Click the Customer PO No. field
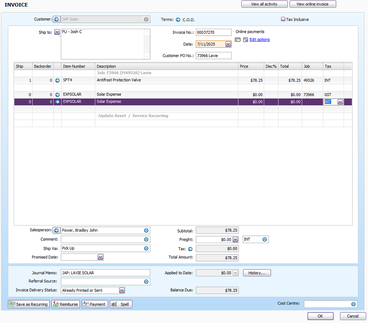The width and height of the screenshot is (368, 323). 214,56
